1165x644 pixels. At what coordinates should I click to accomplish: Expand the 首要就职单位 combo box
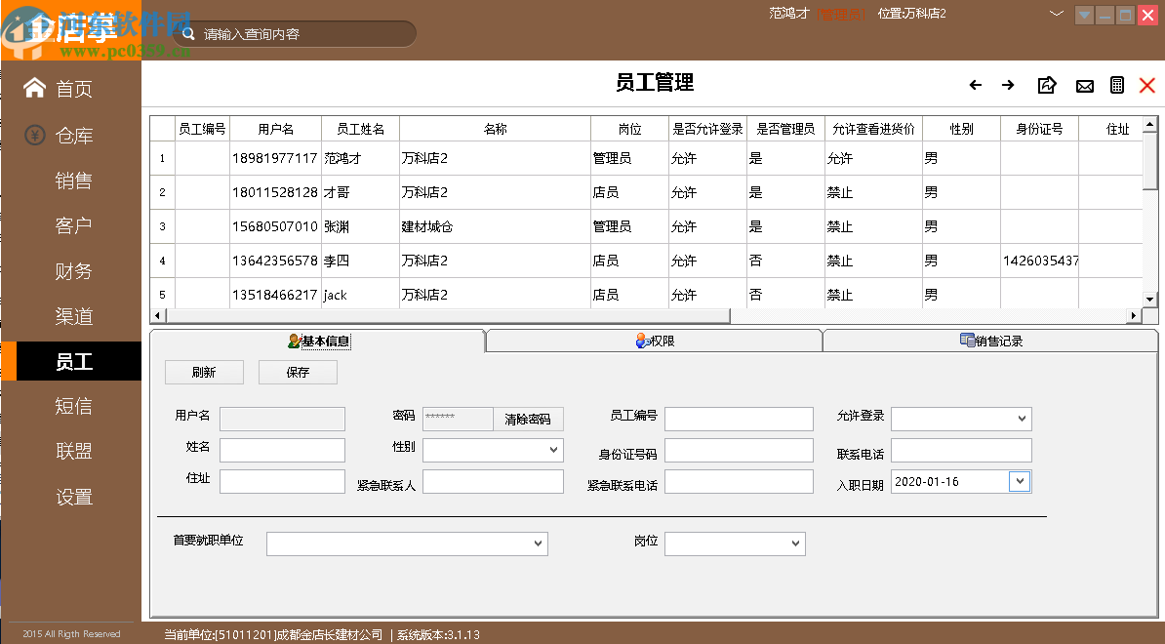tap(538, 543)
